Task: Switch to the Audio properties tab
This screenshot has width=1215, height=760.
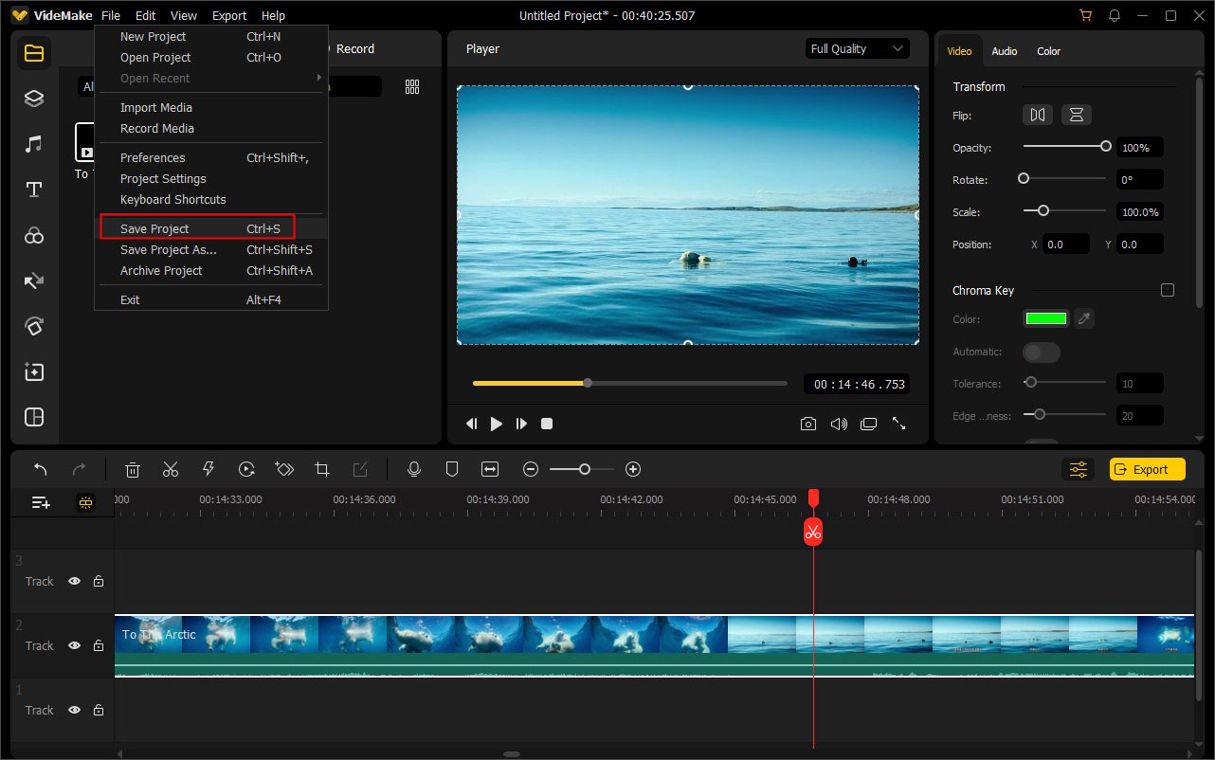Action: coord(1004,51)
